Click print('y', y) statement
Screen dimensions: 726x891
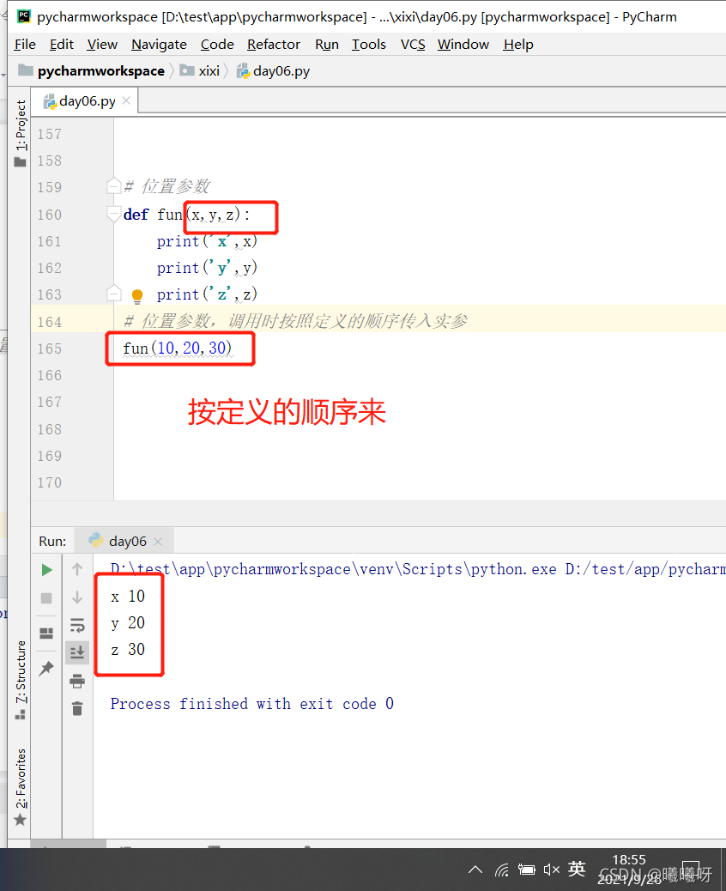coord(207,268)
